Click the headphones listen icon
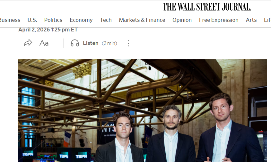This screenshot has height=162, width=271. click(75, 43)
